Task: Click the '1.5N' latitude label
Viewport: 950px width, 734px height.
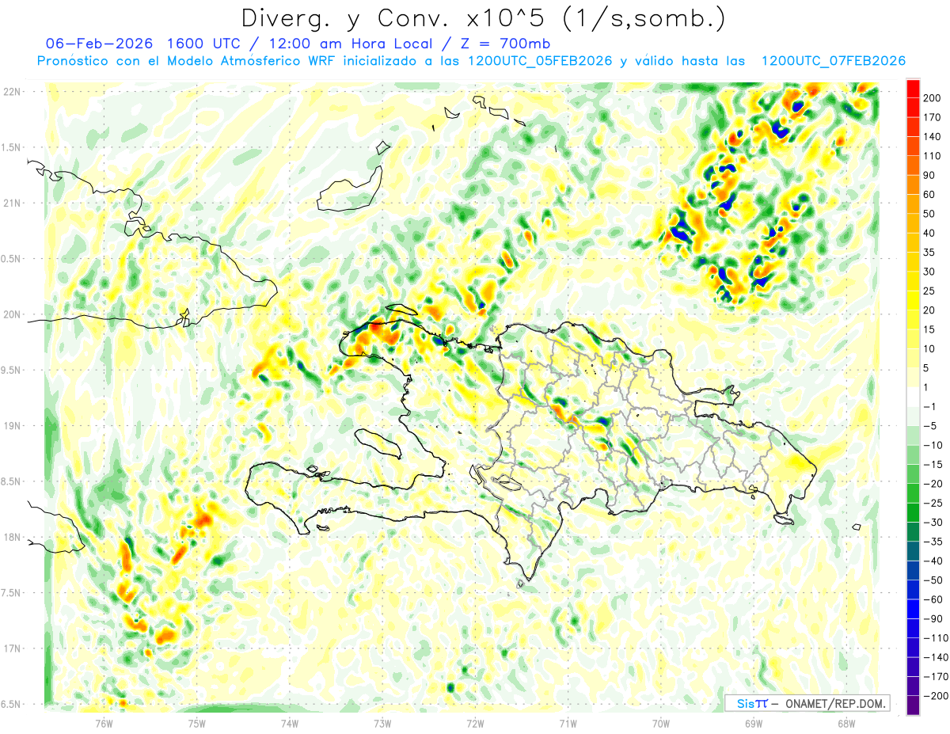Action: (12, 147)
